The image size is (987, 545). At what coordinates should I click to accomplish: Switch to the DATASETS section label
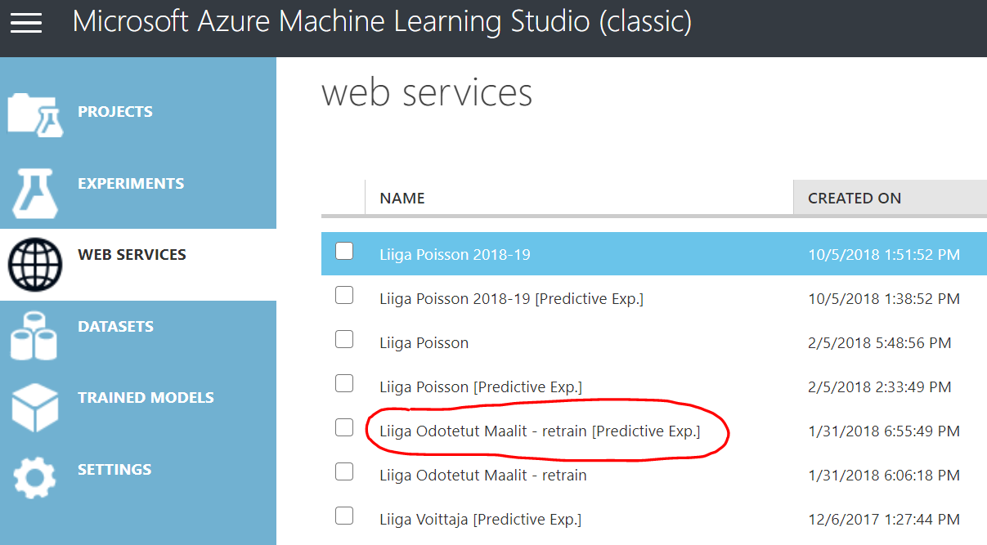click(115, 327)
